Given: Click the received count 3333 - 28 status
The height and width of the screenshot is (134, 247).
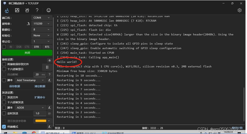Looking at the screenshot, I should point(152,128).
